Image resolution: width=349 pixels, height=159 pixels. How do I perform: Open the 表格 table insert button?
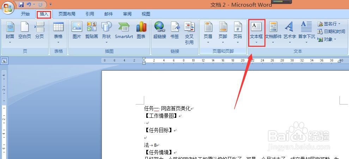[58, 32]
